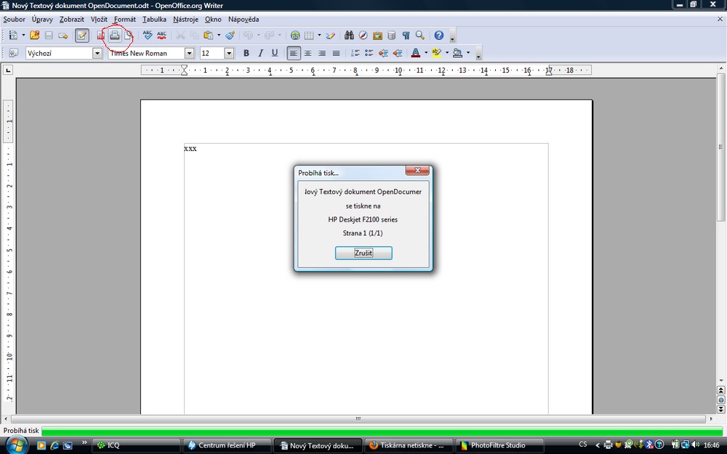727x454 pixels.
Task: Open the Tabulka menu
Action: 154,19
